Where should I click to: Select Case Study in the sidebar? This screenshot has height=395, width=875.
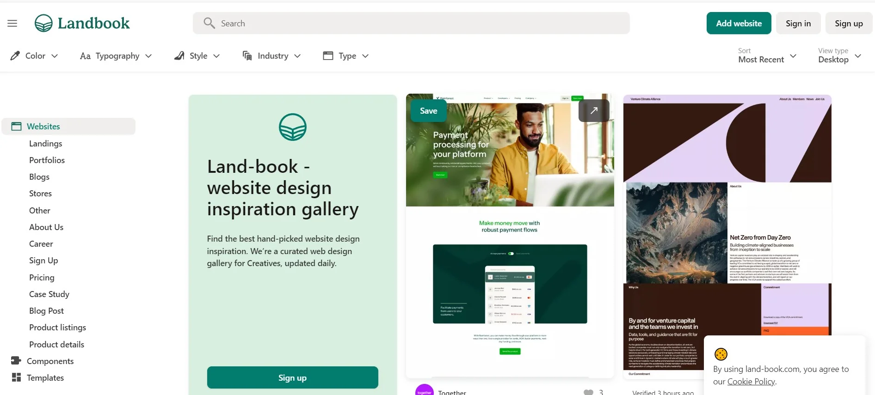[x=49, y=294]
